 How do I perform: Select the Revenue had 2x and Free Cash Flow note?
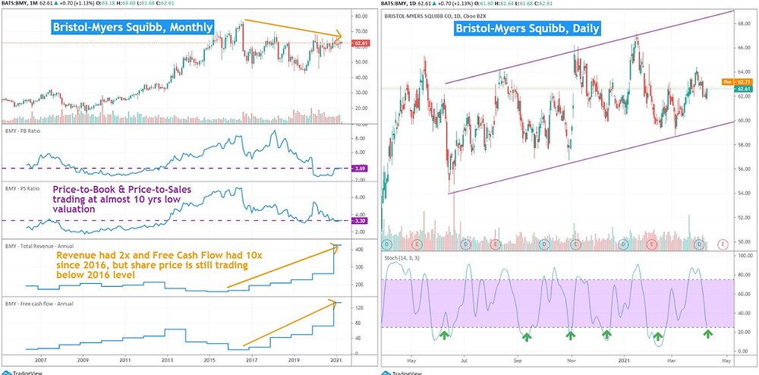(x=159, y=265)
